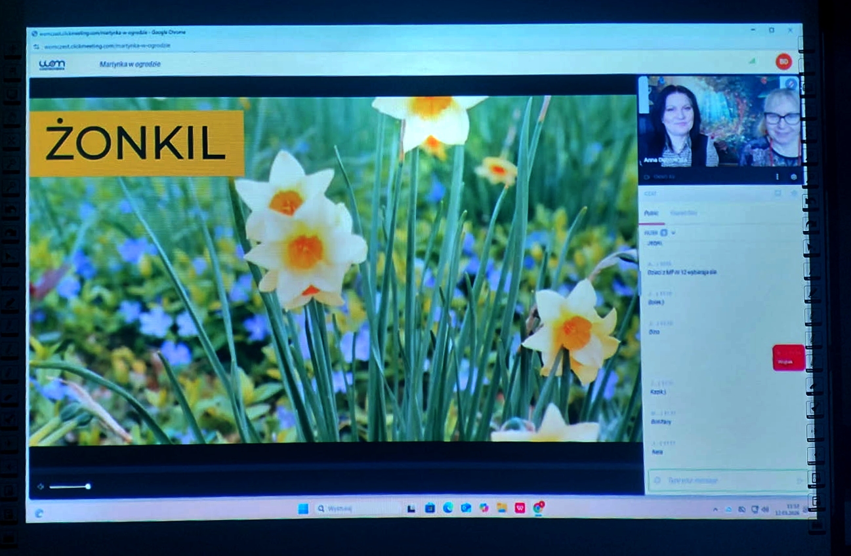The height and width of the screenshot is (556, 851).
Task: Click the 'Type your message' input field
Action: point(722,481)
